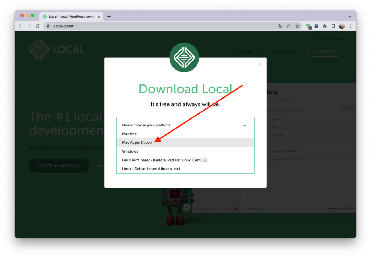This screenshot has width=371, height=258.
Task: Switch to the Local WordPress browser tab
Action: [x=71, y=17]
